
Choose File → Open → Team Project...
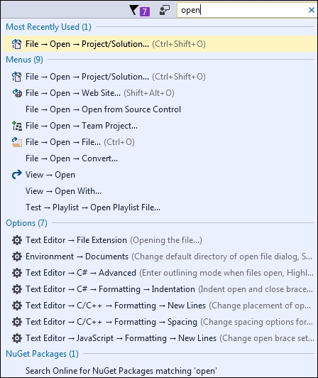click(x=160, y=126)
